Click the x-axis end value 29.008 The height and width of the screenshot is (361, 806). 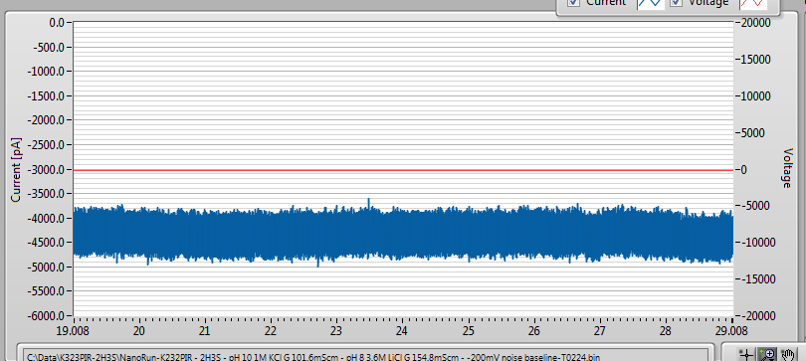[732, 330]
